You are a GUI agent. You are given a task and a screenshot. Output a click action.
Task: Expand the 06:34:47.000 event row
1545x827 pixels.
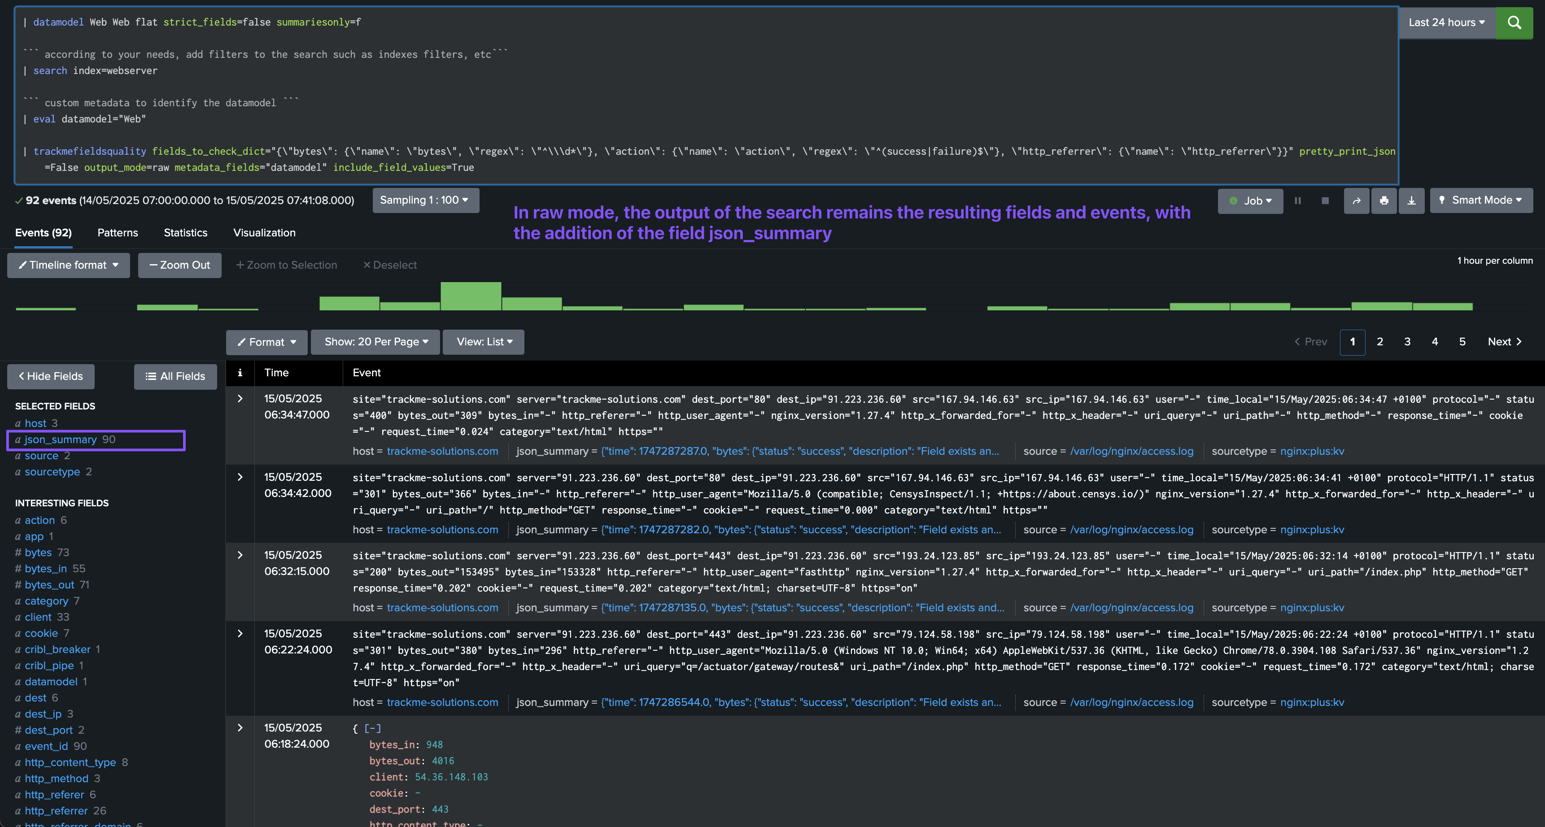(240, 399)
